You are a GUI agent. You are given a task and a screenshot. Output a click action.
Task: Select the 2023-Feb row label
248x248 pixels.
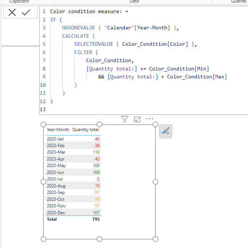click(56, 146)
